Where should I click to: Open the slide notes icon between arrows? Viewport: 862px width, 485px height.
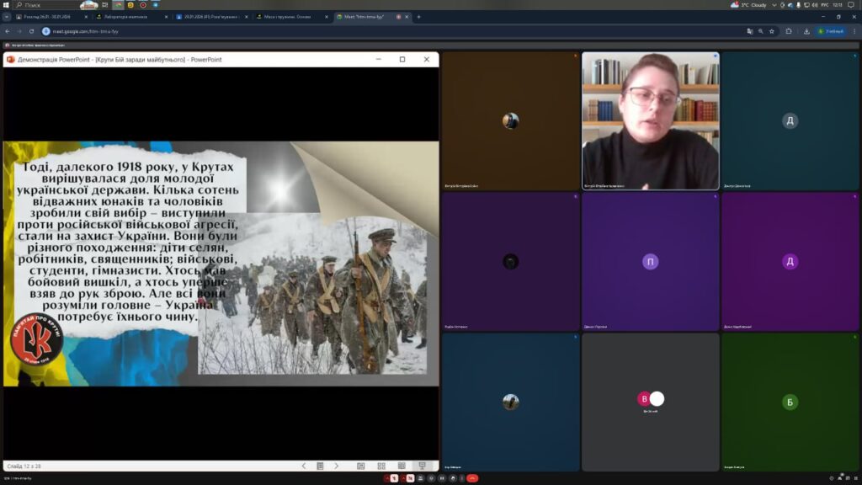(x=320, y=466)
